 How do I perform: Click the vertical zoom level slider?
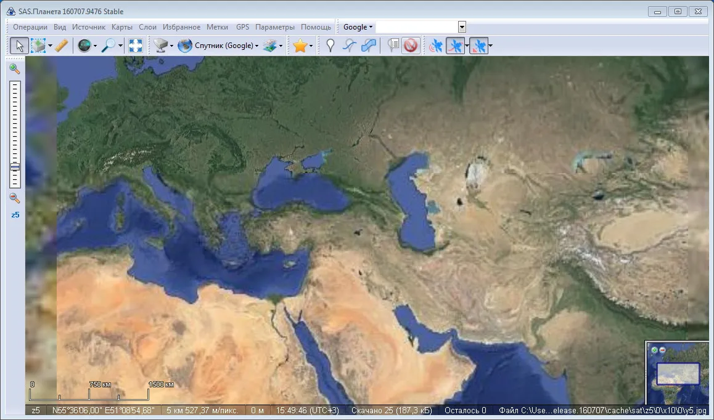[x=15, y=134]
